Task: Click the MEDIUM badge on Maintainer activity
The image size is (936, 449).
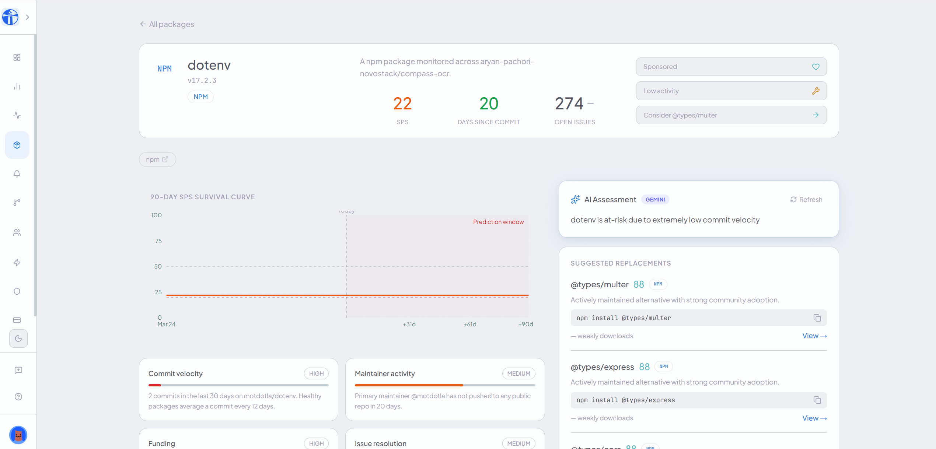Action: 518,374
